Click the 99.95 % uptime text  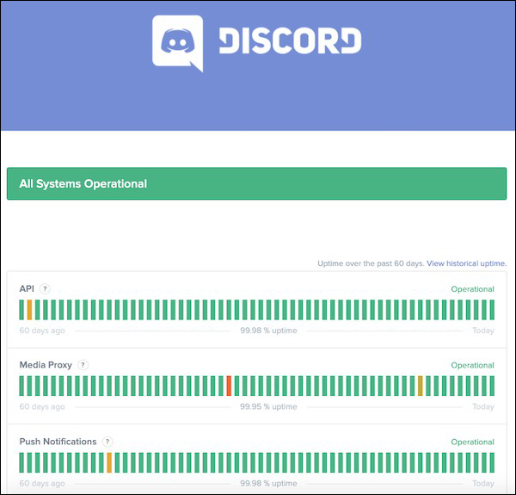[268, 406]
